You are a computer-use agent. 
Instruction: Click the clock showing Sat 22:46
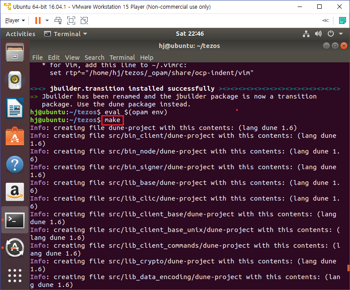(190, 34)
